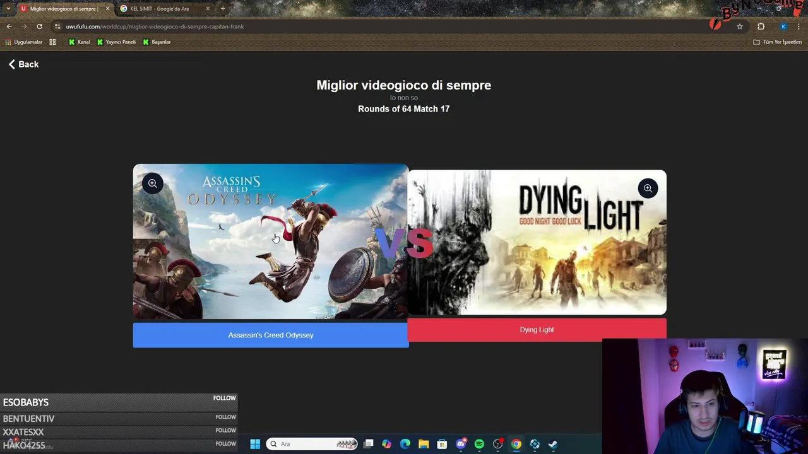Open the Chrome extensions puzzle icon
The width and height of the screenshot is (808, 454).
click(x=761, y=26)
